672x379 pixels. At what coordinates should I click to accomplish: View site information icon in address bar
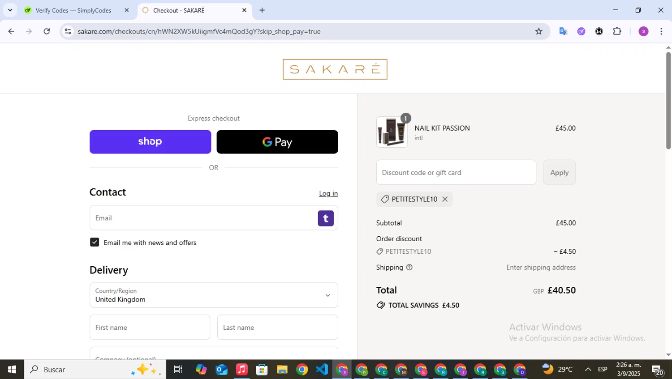click(x=68, y=31)
